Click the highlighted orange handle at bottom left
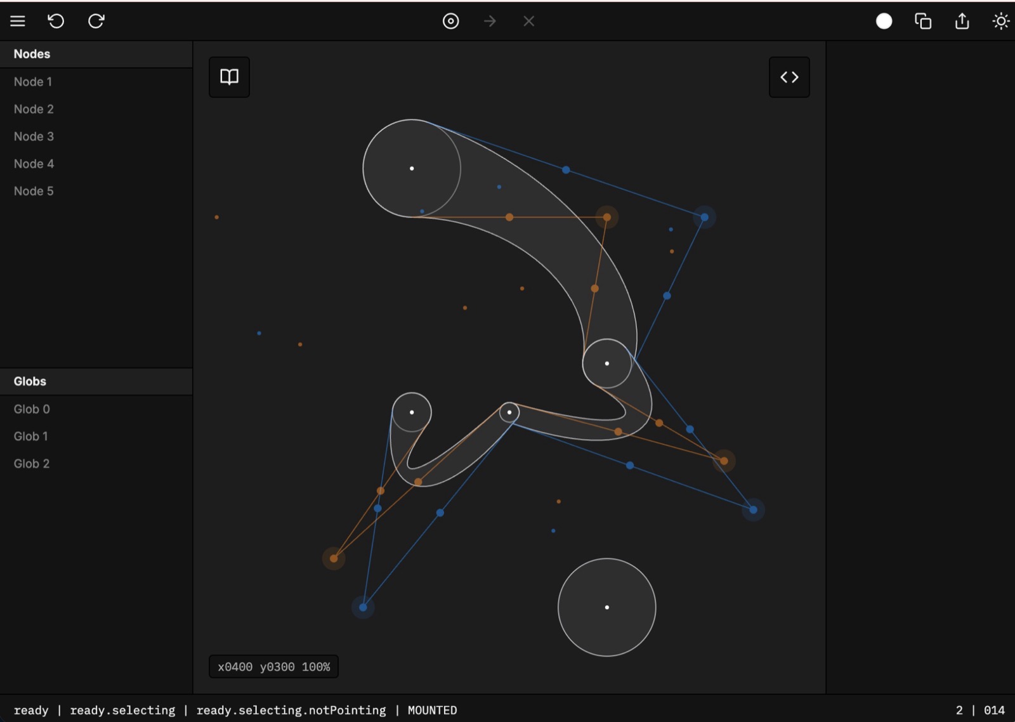The height and width of the screenshot is (722, 1015). tap(334, 558)
